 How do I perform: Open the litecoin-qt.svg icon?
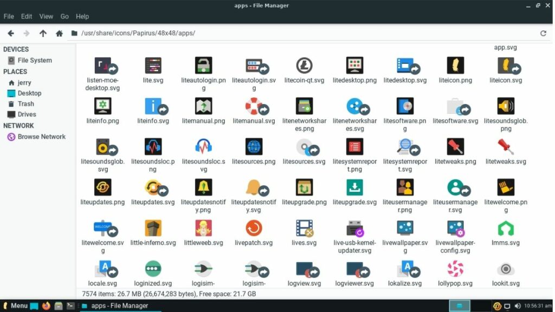pyautogui.click(x=304, y=65)
